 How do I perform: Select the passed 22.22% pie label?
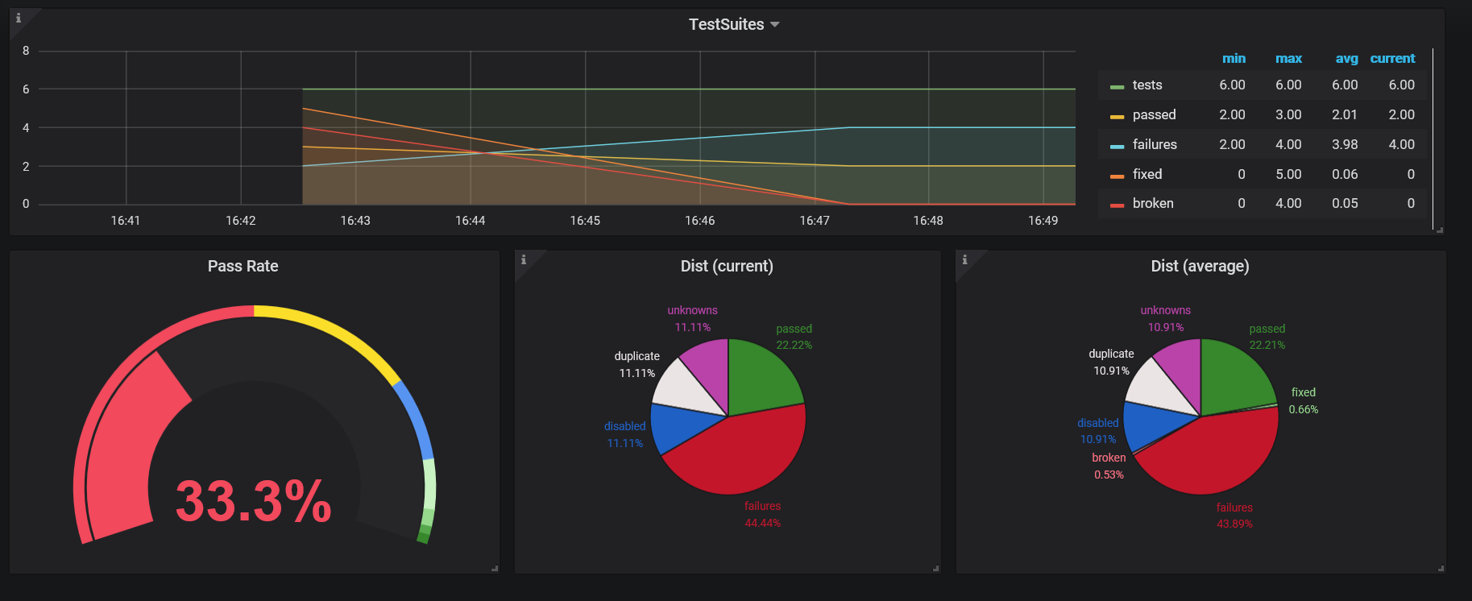[x=794, y=337]
